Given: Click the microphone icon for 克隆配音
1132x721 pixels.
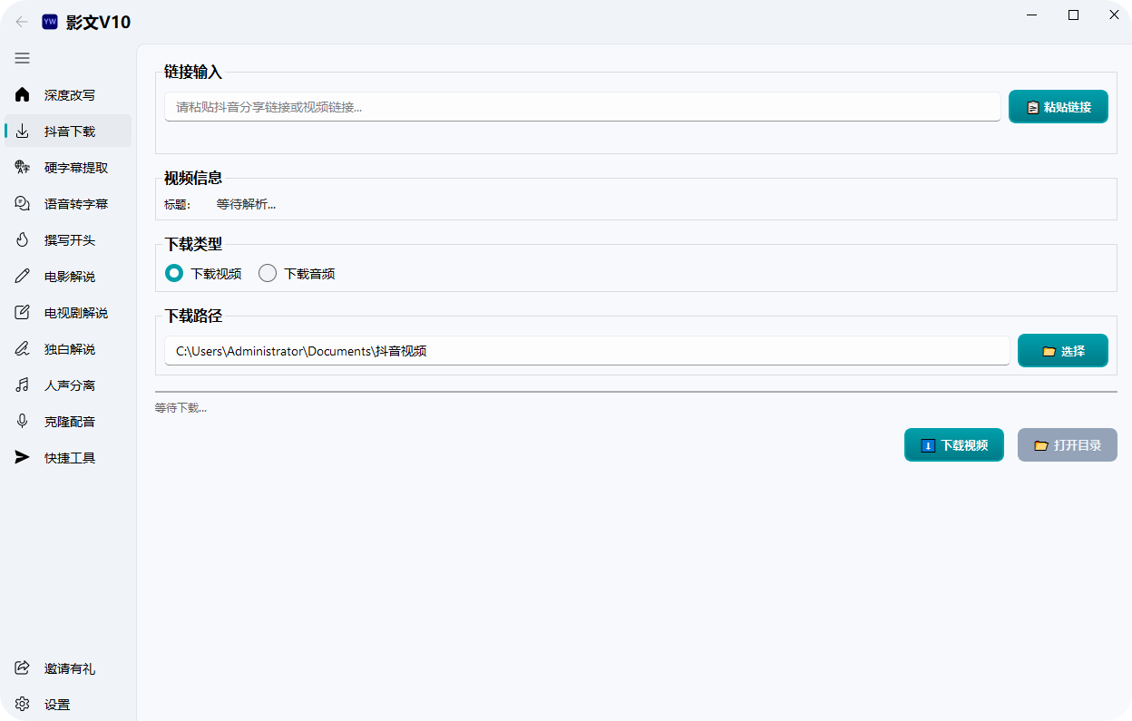Looking at the screenshot, I should coord(23,422).
